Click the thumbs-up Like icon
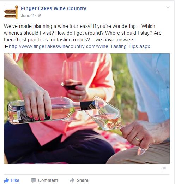The image size is (175, 184). (x=6, y=180)
